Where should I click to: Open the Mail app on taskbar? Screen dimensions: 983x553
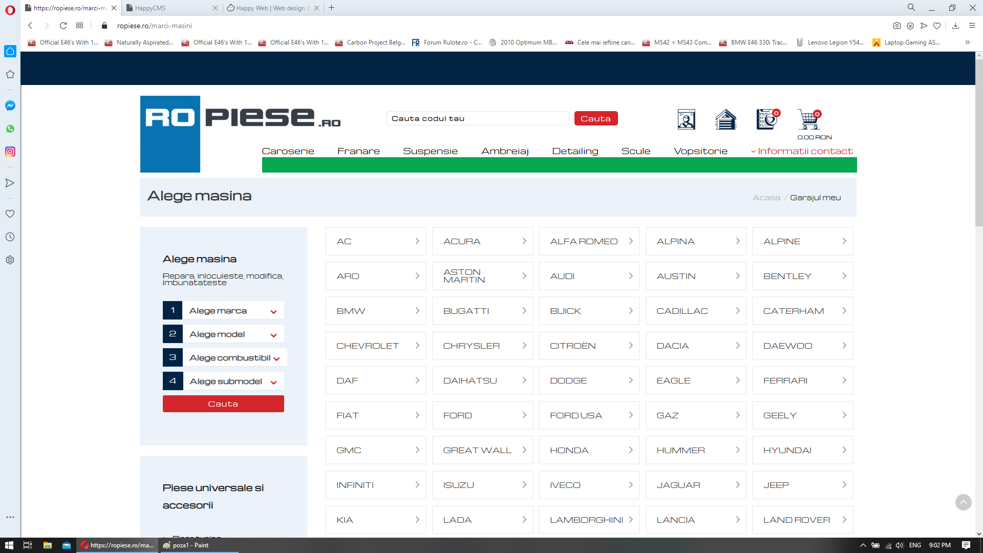[67, 545]
